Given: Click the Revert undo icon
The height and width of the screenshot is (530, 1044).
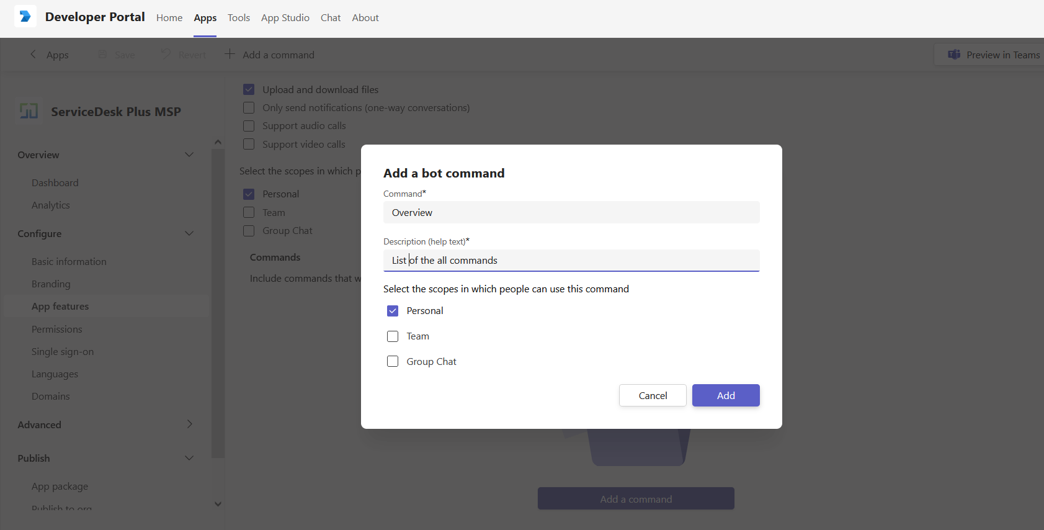Looking at the screenshot, I should (166, 55).
